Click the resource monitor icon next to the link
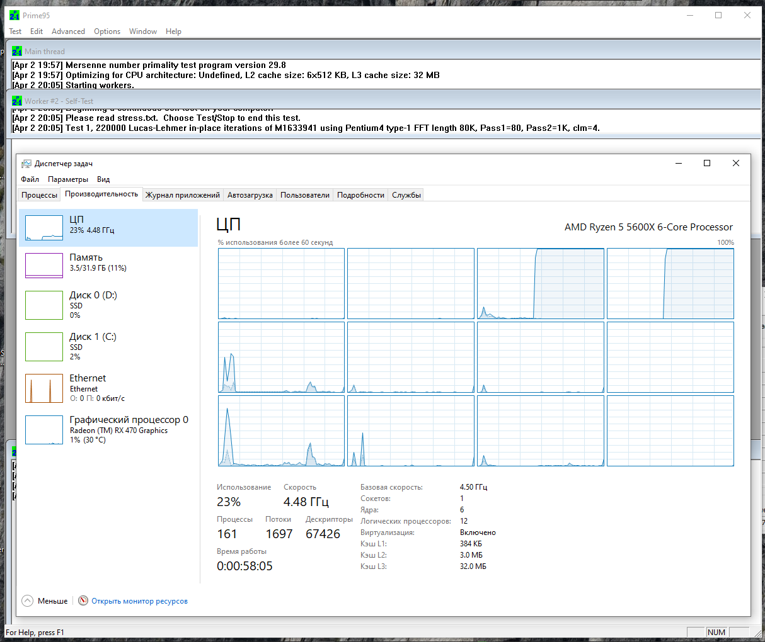765x642 pixels. pos(83,600)
